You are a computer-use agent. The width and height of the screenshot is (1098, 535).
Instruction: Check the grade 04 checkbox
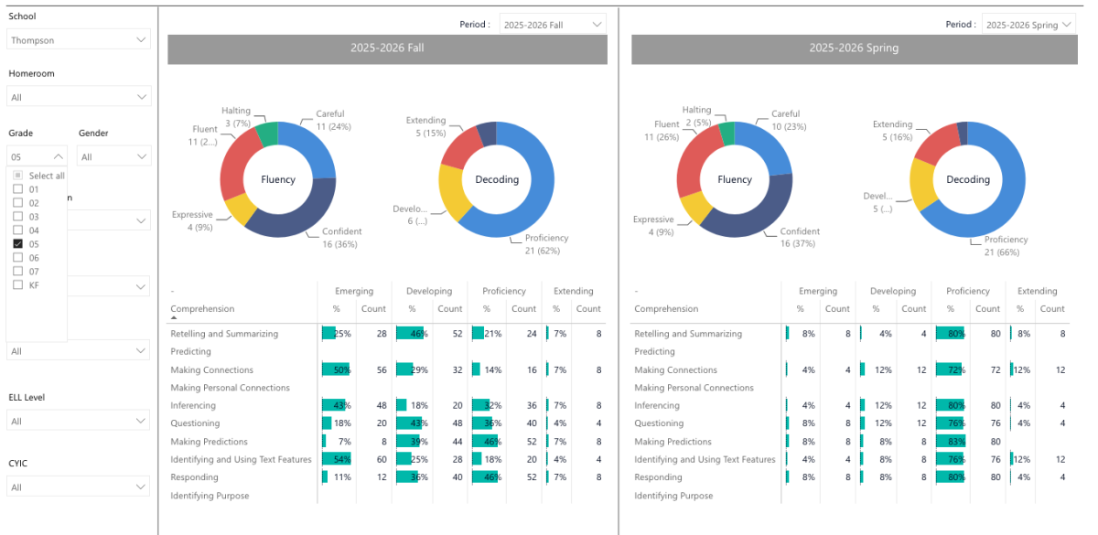17,230
